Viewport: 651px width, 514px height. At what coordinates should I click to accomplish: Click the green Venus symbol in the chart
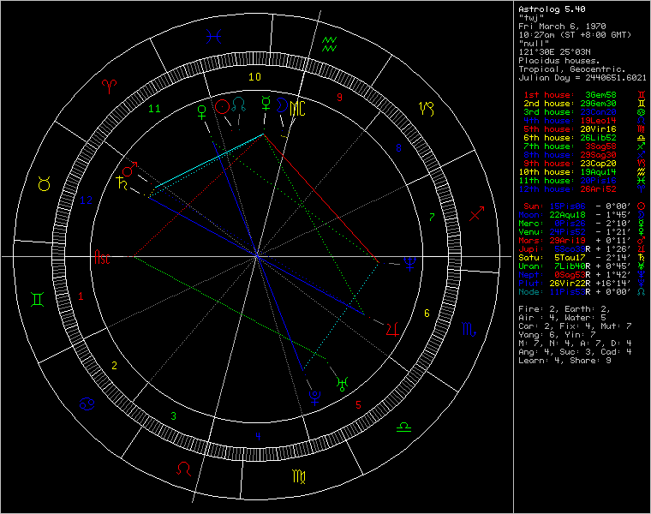201,109
